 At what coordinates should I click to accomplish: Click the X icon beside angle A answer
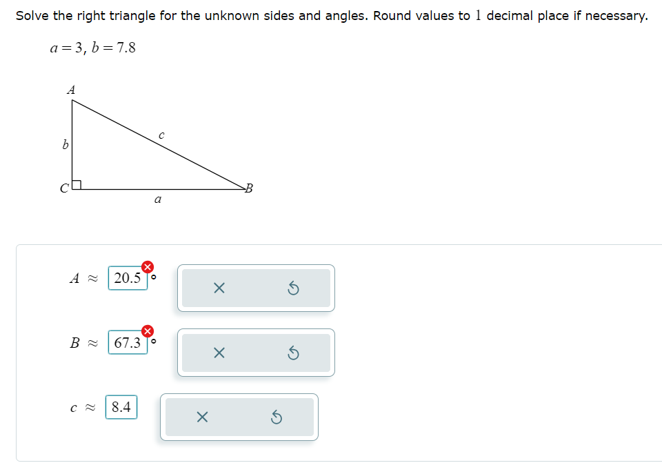219,288
